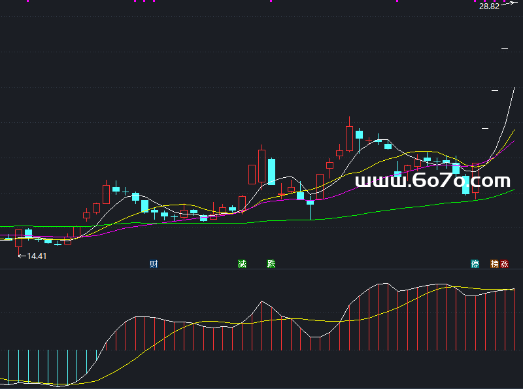Image resolution: width=523 pixels, height=389 pixels.
Task: Open the orange 榜 leaderboard marker
Action: coord(494,264)
